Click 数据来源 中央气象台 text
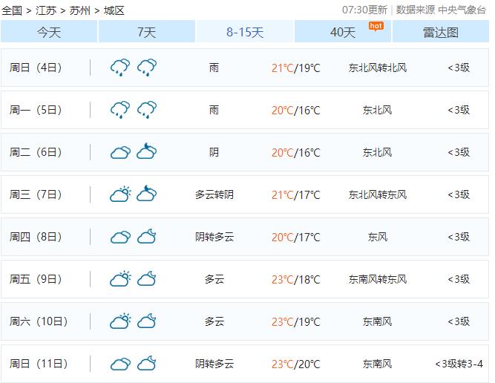 coord(441,10)
